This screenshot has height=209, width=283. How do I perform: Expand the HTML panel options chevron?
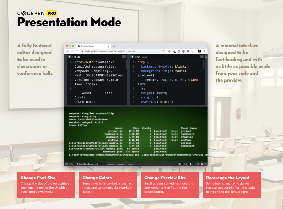[x=124, y=57]
